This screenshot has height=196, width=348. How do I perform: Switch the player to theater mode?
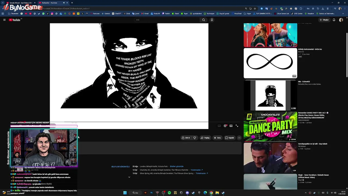coord(231,126)
